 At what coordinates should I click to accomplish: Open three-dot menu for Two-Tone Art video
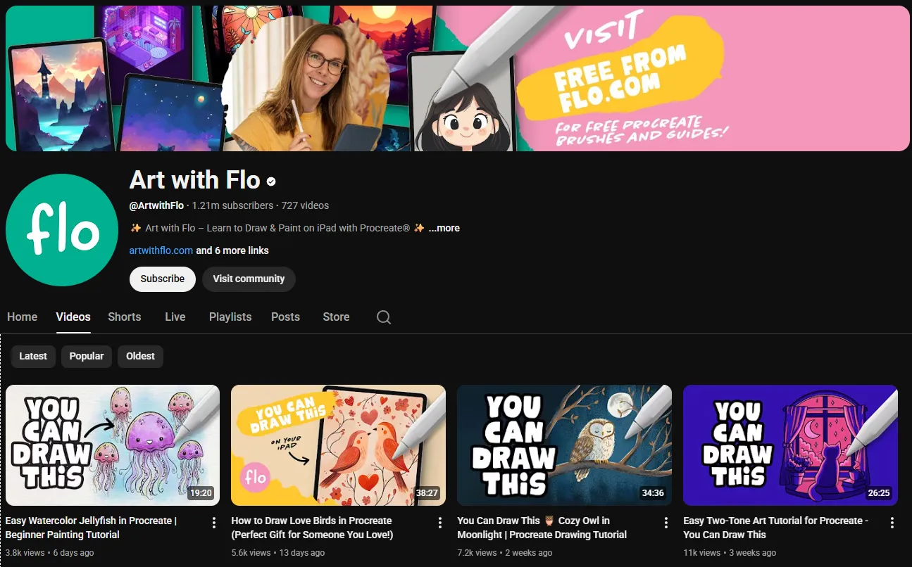pos(892,523)
